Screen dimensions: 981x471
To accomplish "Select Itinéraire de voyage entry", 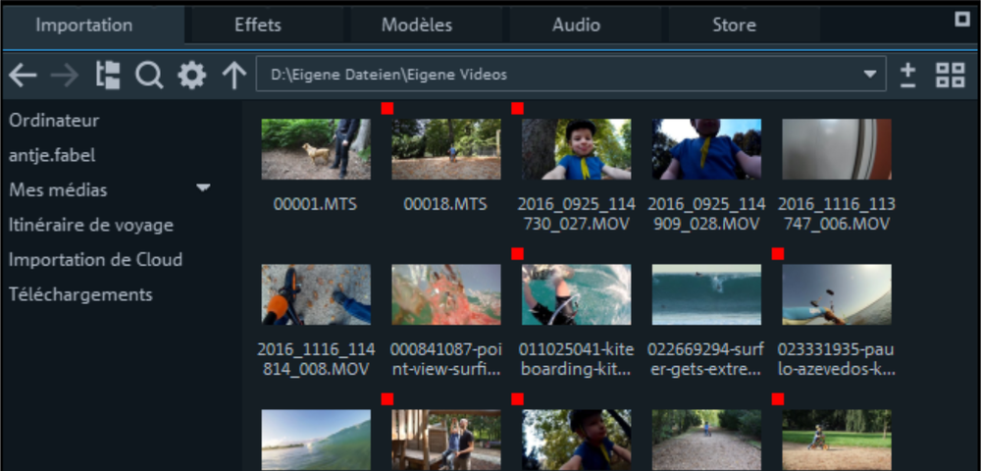I will [x=90, y=225].
